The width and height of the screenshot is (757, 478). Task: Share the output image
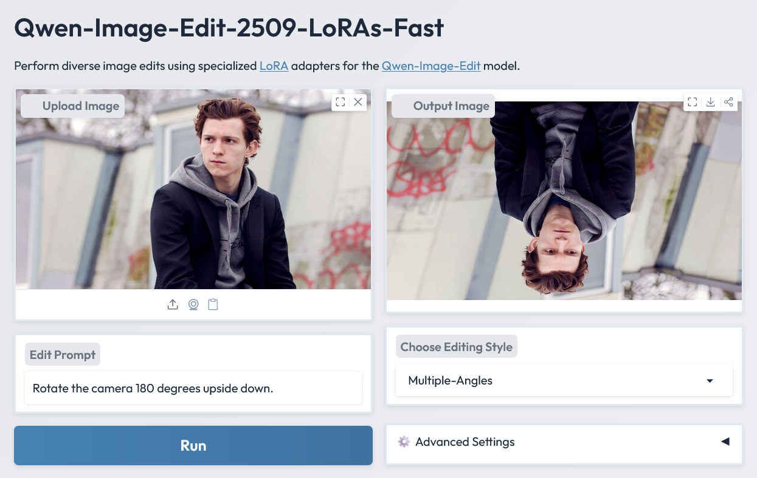tap(728, 102)
